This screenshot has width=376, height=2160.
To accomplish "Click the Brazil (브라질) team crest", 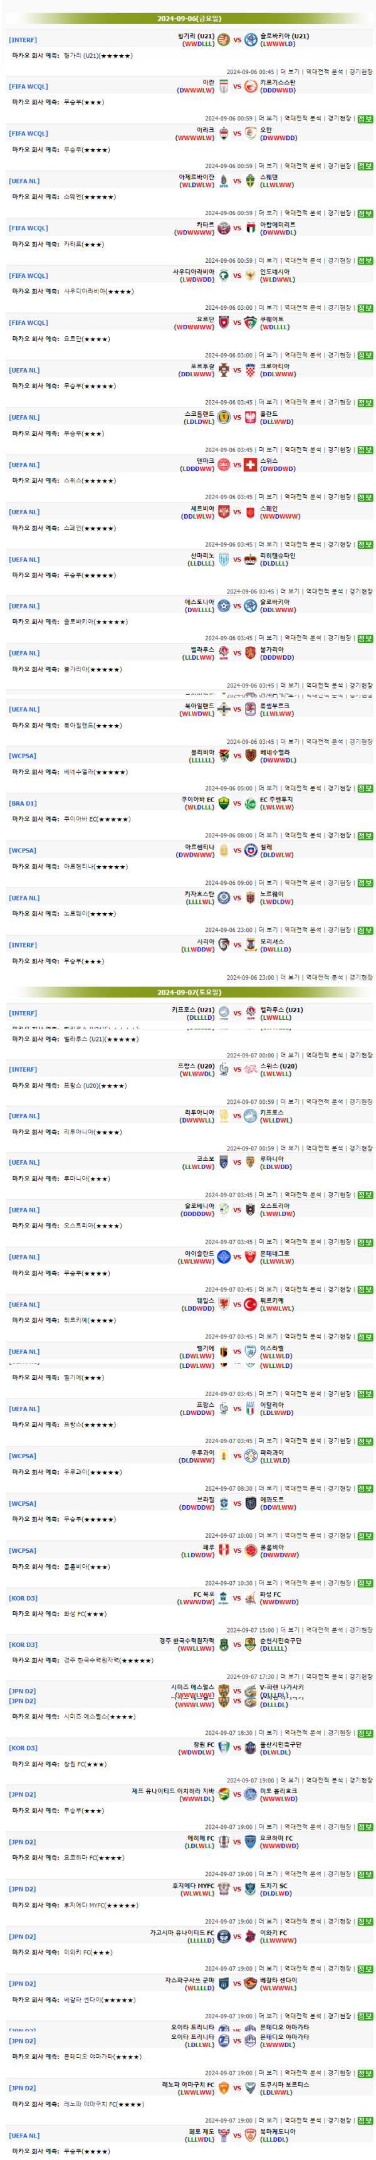I will click(224, 1503).
